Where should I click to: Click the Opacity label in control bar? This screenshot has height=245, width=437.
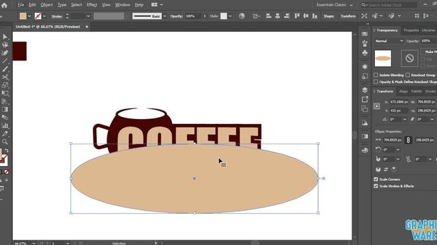pyautogui.click(x=176, y=16)
